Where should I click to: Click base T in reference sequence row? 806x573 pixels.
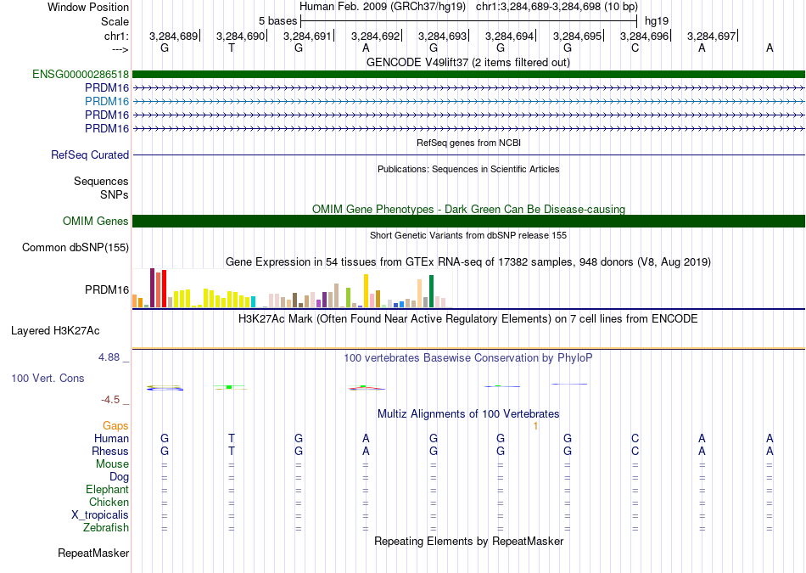pos(232,48)
